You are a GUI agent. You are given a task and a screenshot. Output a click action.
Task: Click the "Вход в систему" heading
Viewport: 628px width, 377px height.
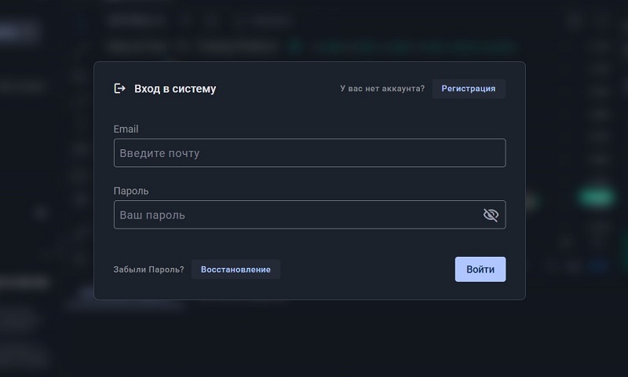[175, 89]
